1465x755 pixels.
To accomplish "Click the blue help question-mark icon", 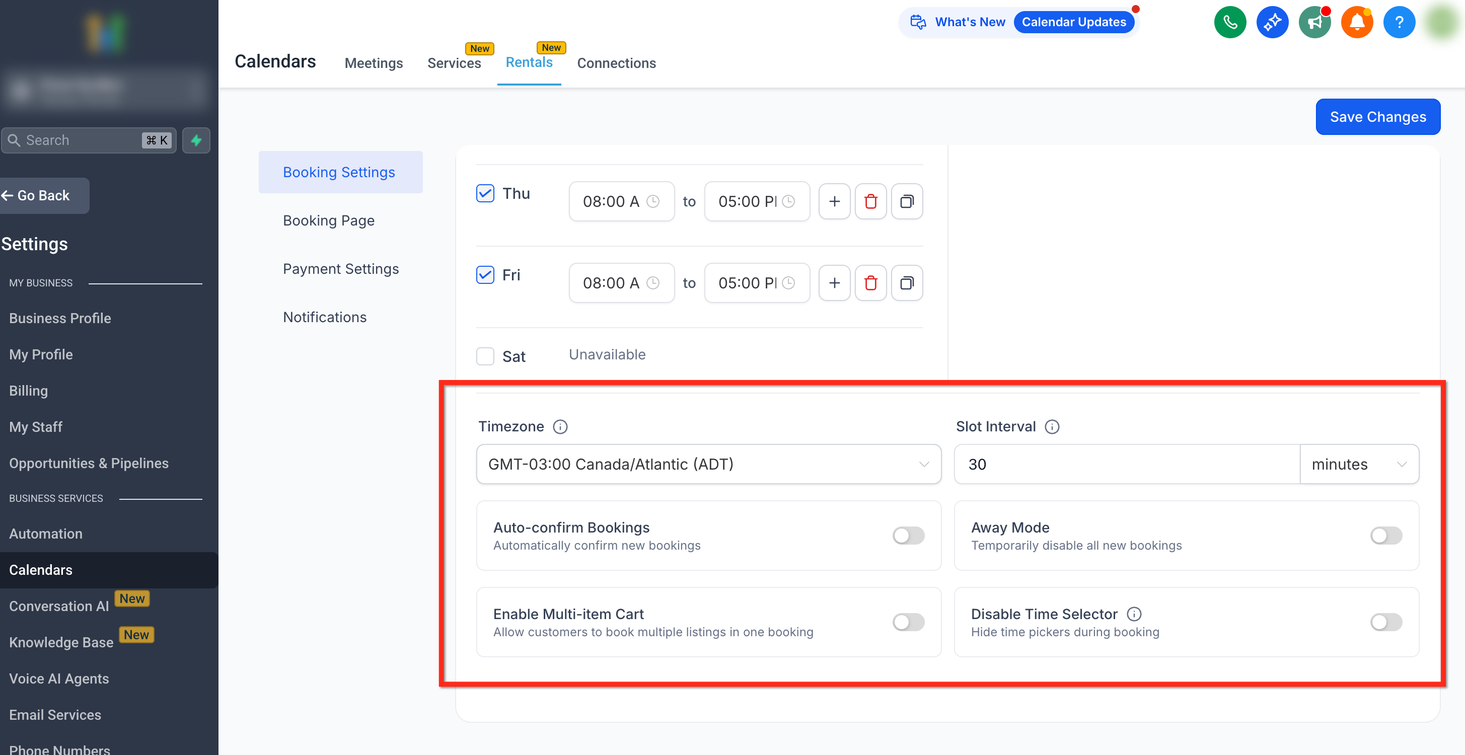I will [1399, 22].
